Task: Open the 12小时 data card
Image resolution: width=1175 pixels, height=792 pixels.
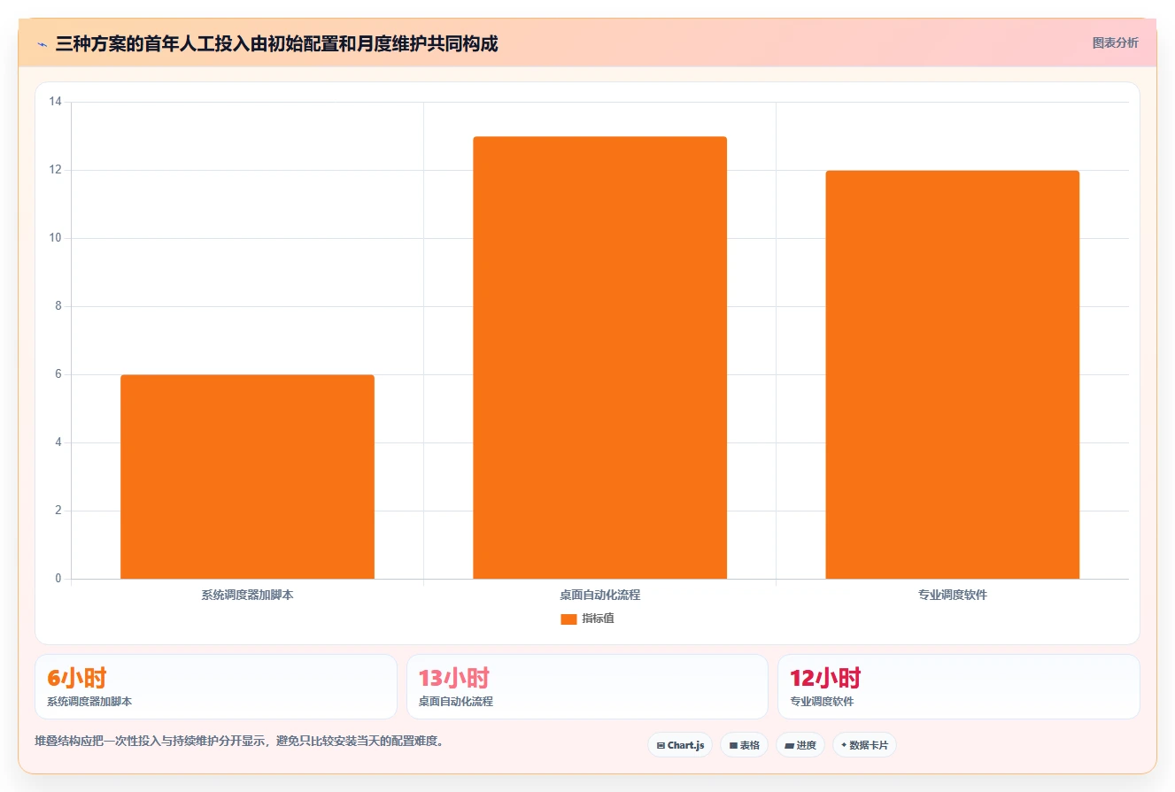Action: click(958, 687)
